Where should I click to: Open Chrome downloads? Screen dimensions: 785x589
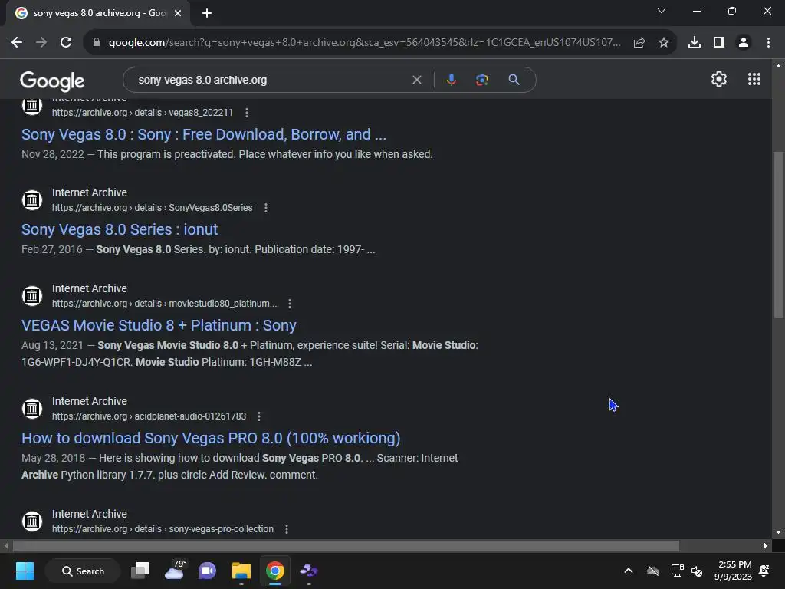point(694,43)
